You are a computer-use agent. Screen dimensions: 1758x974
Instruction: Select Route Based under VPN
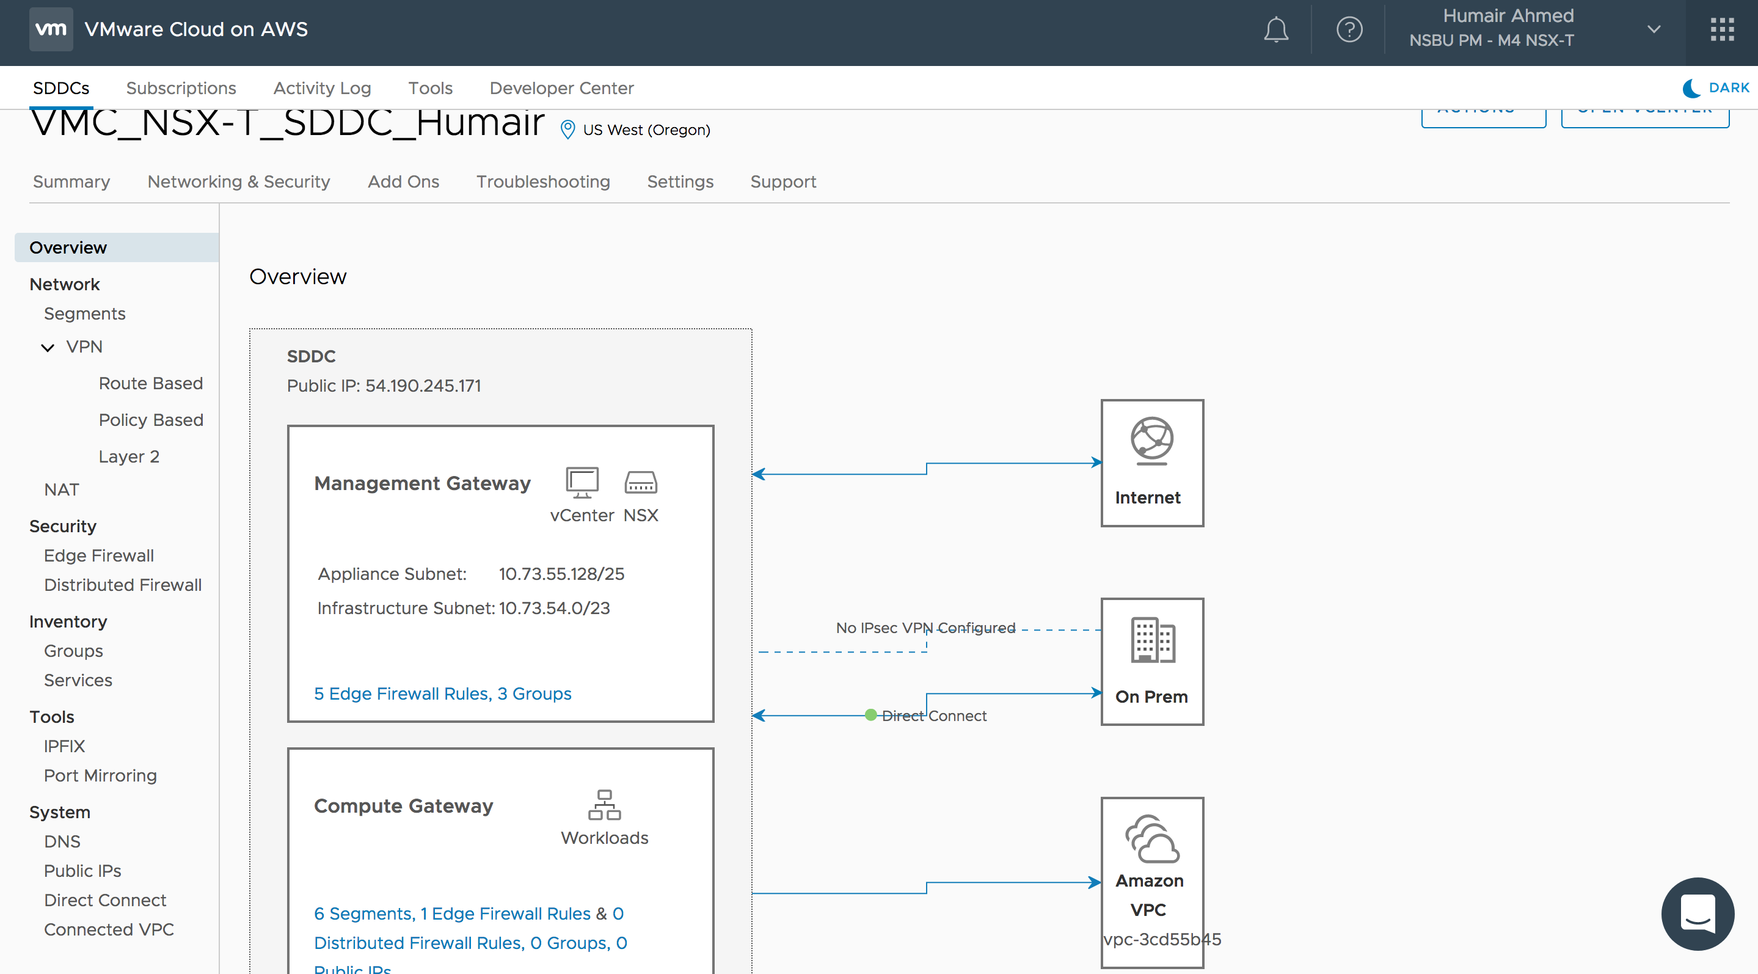click(150, 383)
